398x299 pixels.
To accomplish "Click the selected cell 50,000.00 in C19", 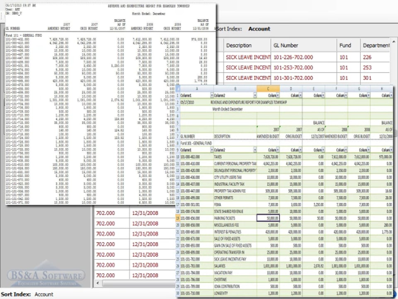I will (268, 218).
